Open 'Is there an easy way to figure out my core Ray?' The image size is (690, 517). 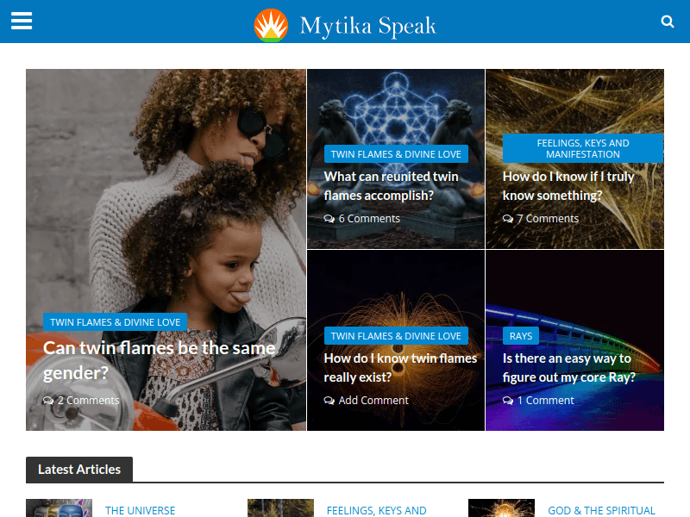click(569, 368)
